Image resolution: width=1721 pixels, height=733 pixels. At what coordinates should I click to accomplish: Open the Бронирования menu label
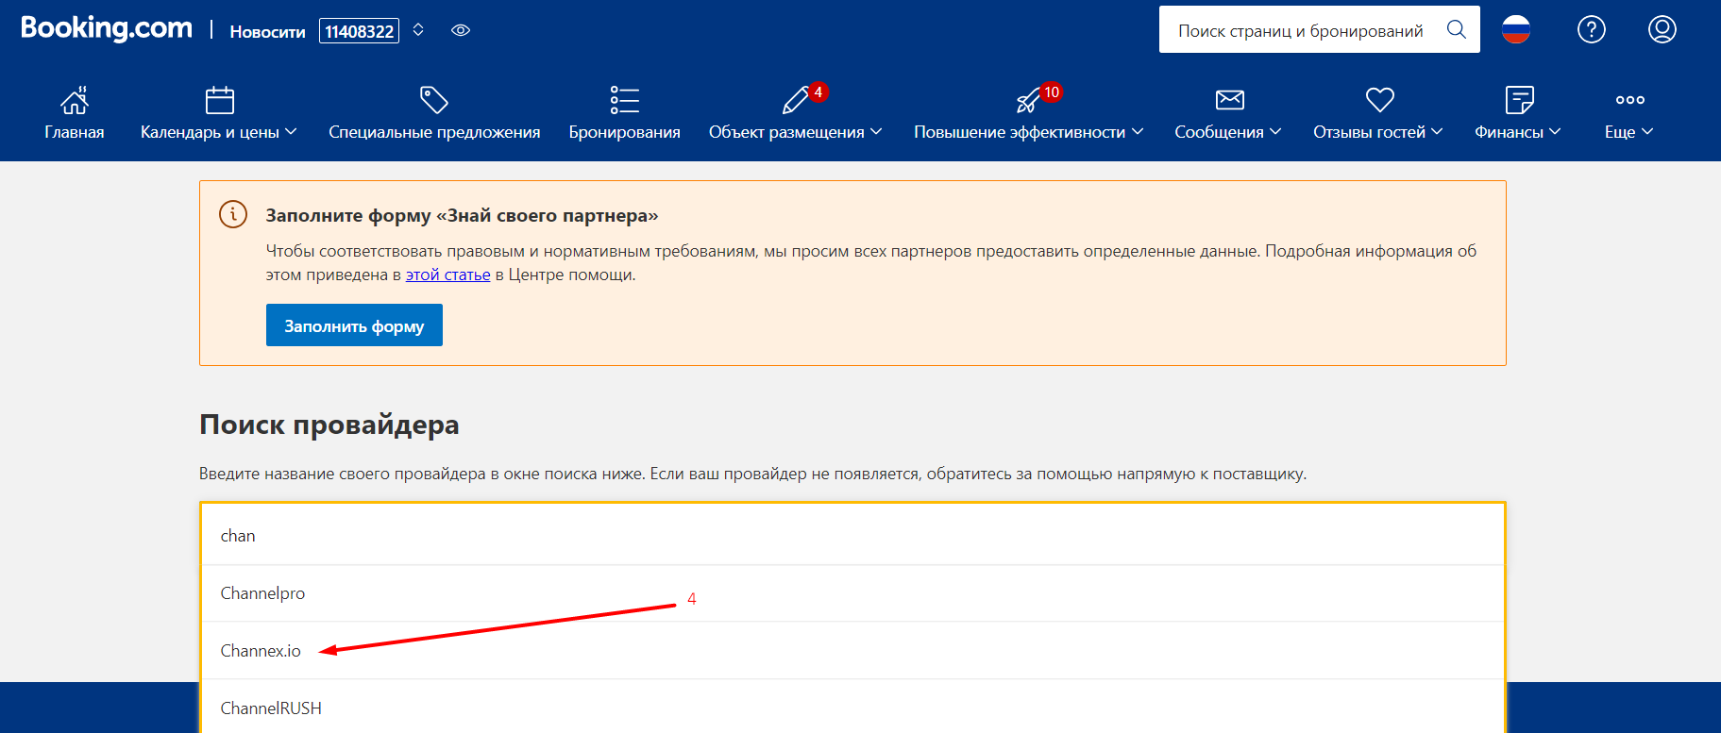[x=625, y=132]
